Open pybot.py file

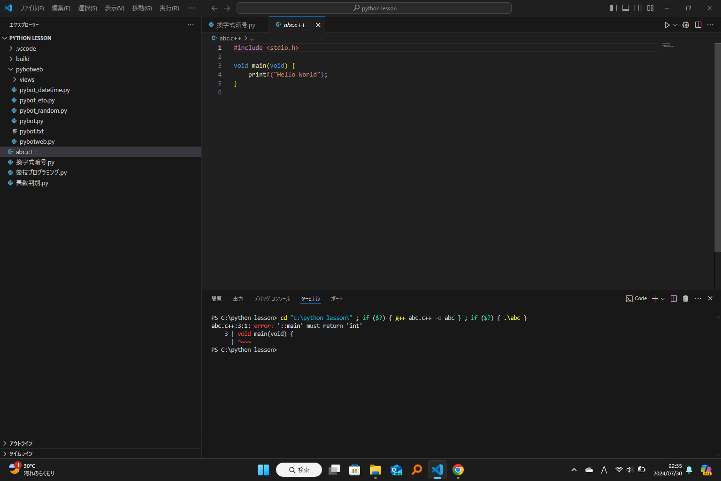click(x=101, y=121)
